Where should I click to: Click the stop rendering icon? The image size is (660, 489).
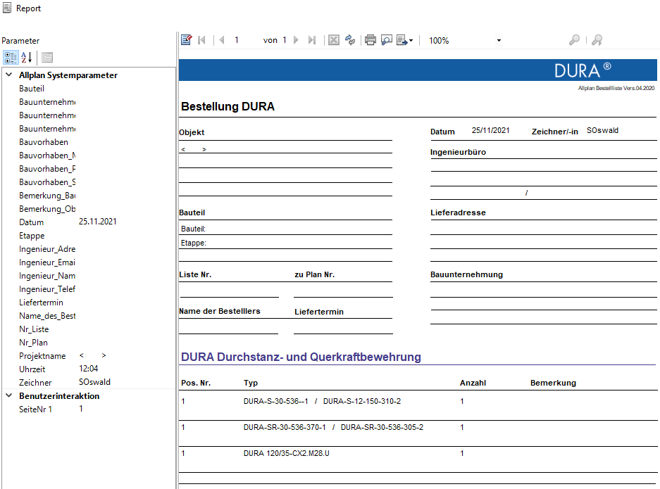click(x=333, y=40)
